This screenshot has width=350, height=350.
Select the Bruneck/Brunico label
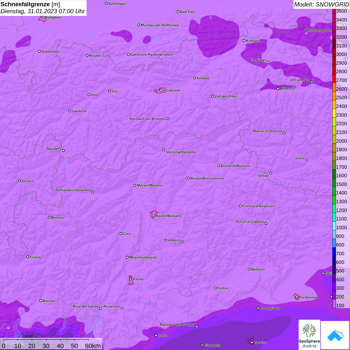(235, 166)
